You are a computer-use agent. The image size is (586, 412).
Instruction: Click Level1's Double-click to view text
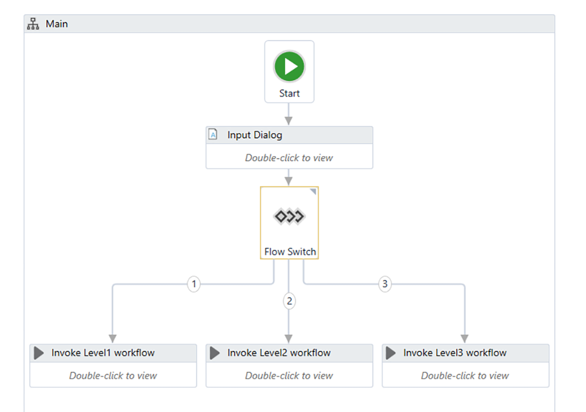coord(113,376)
